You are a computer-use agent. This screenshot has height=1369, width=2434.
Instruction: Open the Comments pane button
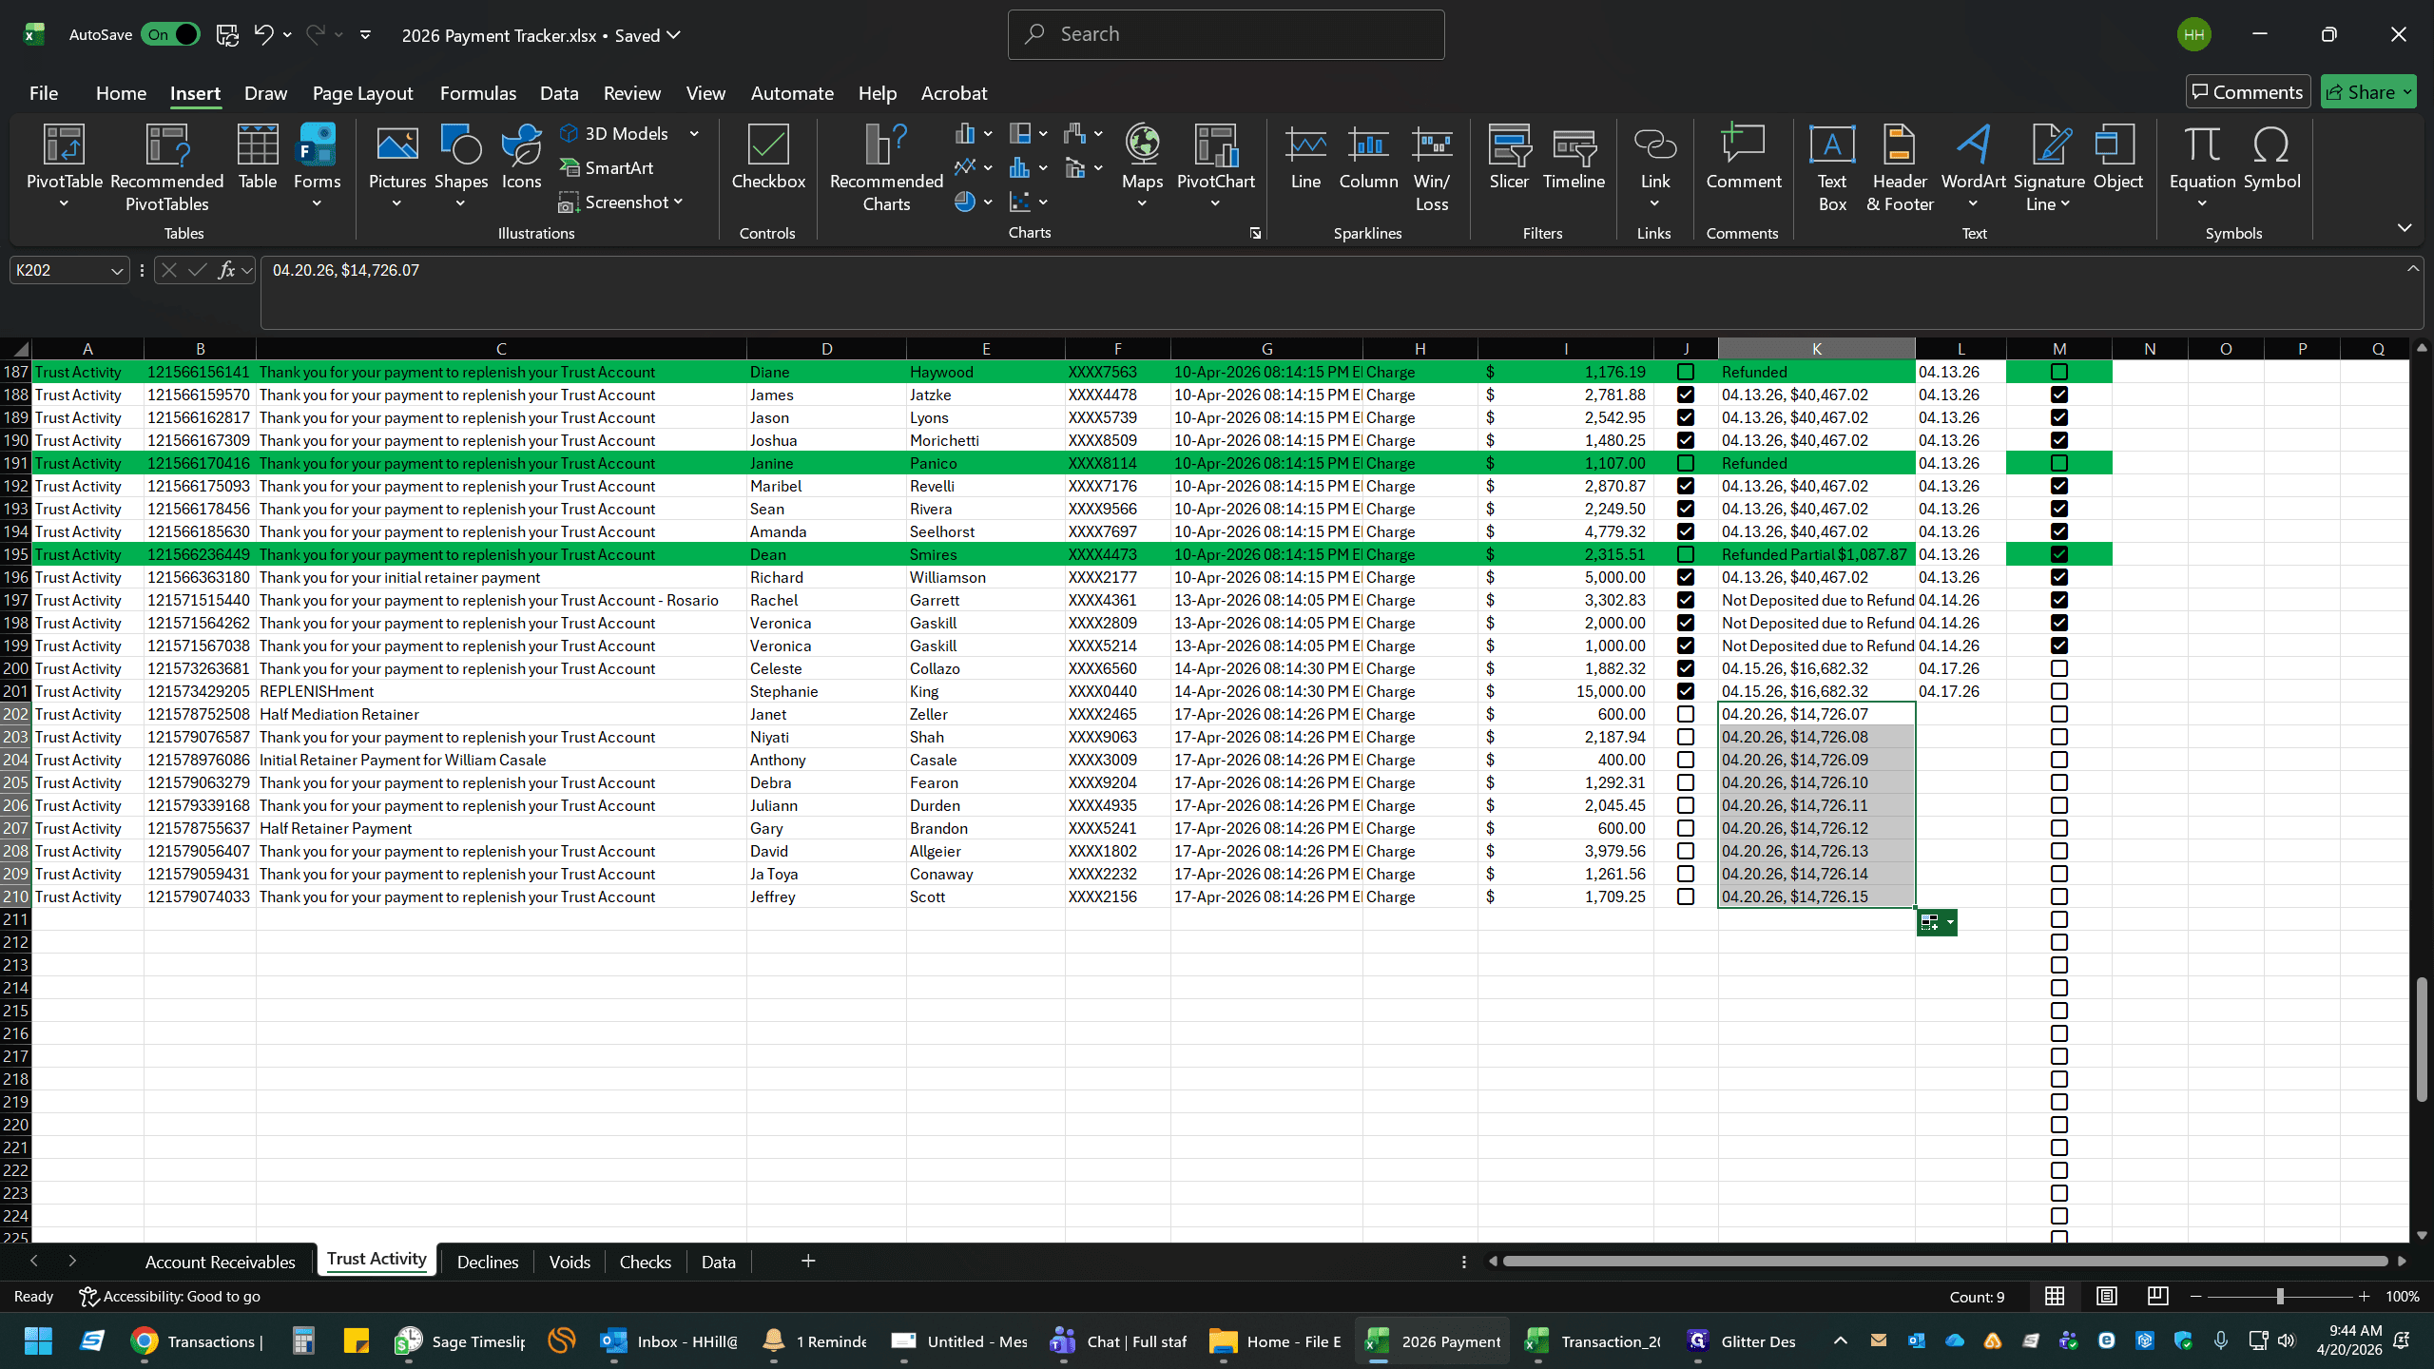pos(2248,92)
